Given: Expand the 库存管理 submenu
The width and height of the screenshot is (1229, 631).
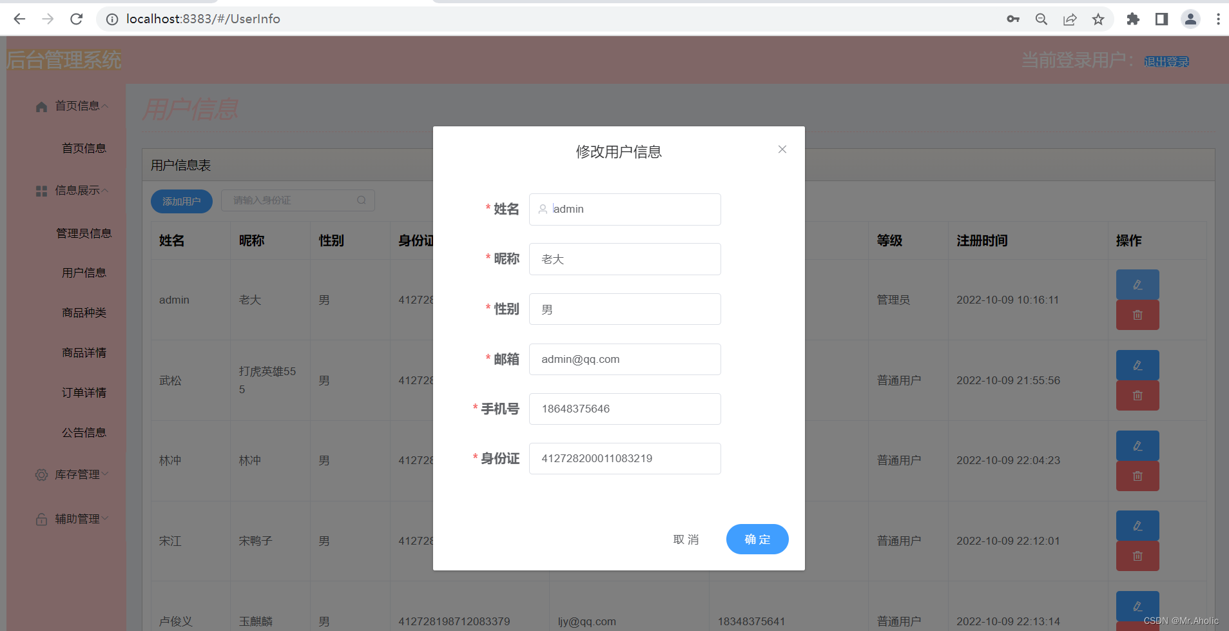Looking at the screenshot, I should point(77,475).
